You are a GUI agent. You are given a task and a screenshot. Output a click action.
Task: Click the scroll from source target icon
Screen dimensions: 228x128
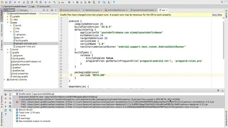pyautogui.click(x=44, y=10)
